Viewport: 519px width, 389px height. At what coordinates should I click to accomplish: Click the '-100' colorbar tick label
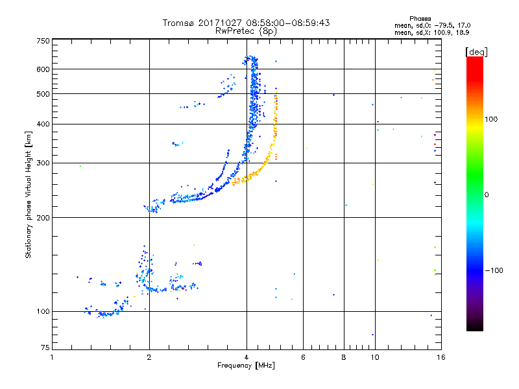(x=494, y=270)
